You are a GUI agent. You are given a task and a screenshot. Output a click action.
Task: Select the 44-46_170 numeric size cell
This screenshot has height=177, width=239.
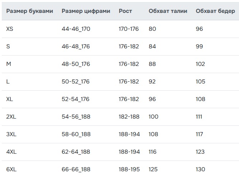coord(76,29)
